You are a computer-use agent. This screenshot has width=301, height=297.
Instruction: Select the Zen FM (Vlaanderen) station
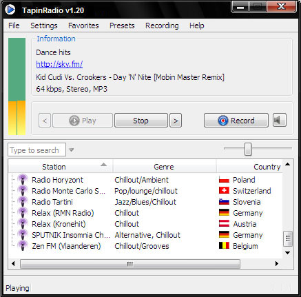pos(66,246)
